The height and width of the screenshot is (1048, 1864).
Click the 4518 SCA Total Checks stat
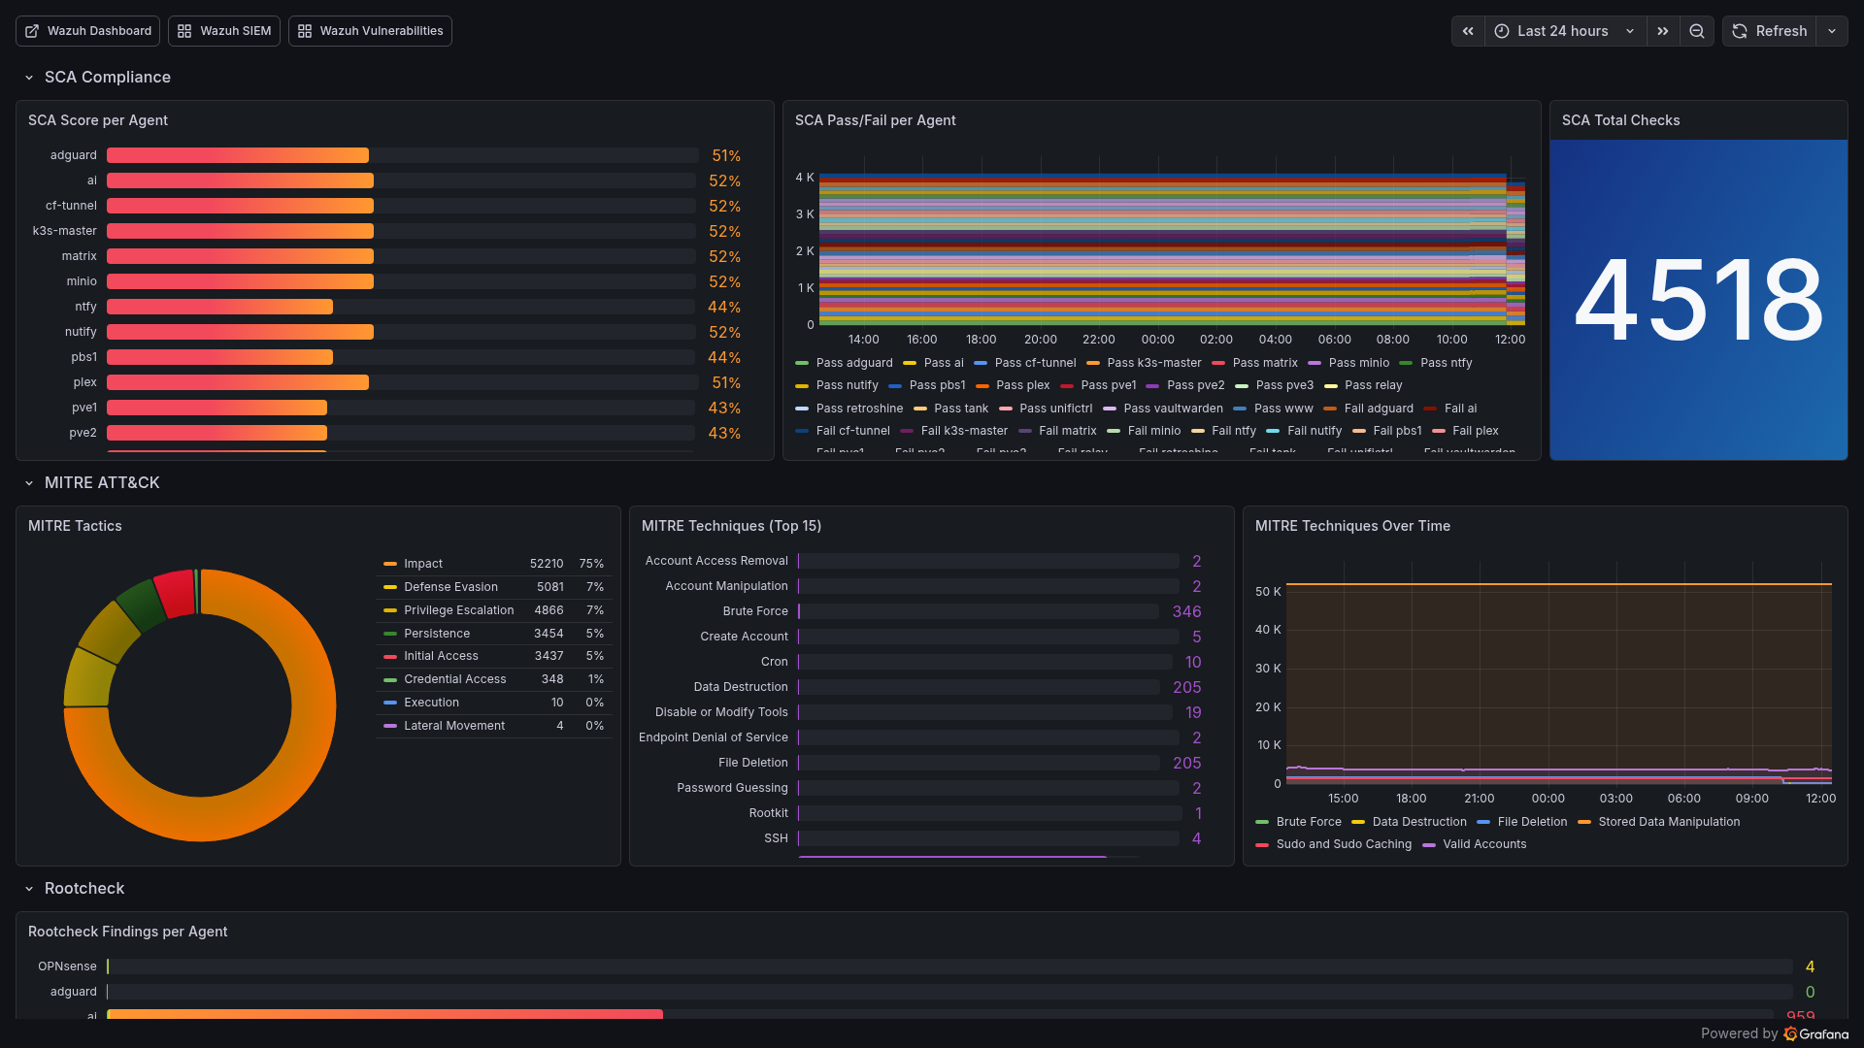[x=1698, y=299]
